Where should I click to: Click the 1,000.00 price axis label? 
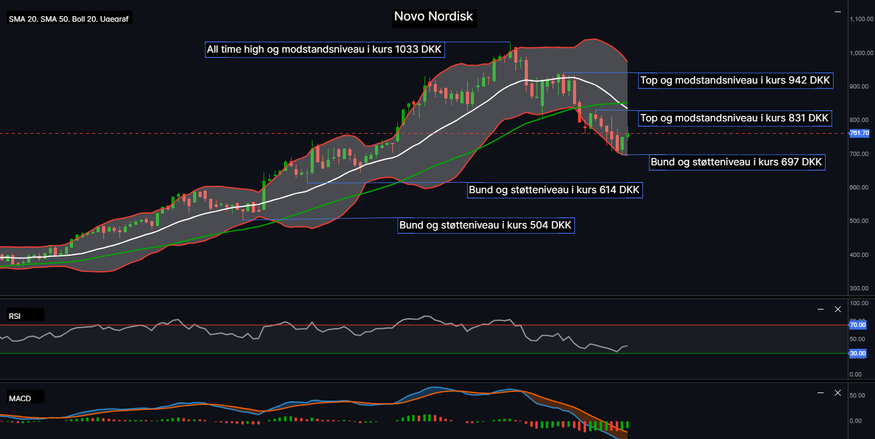862,53
